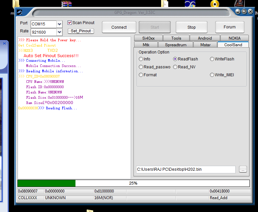Click the H202.bin file path field
This screenshot has width=258, height=212.
(x=186, y=169)
